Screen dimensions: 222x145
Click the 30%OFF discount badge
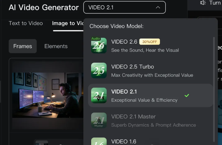click(x=149, y=42)
